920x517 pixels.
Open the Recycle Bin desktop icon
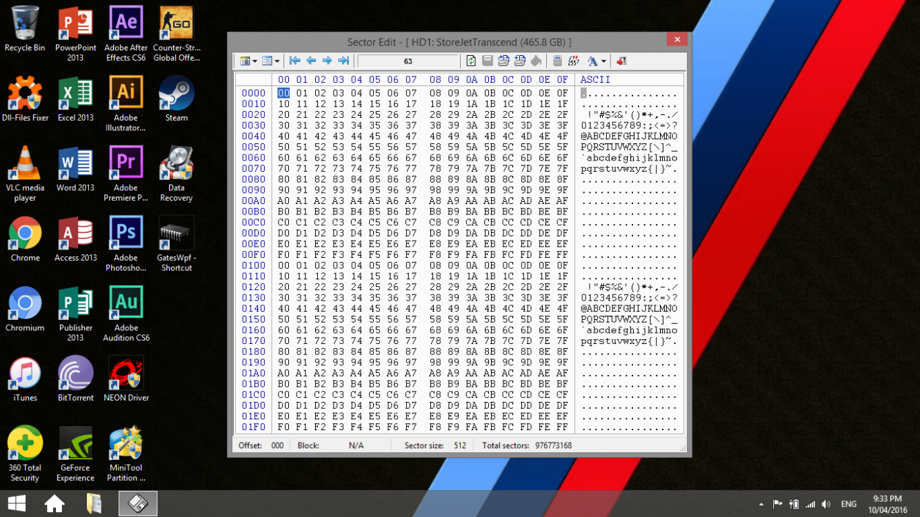[25, 29]
